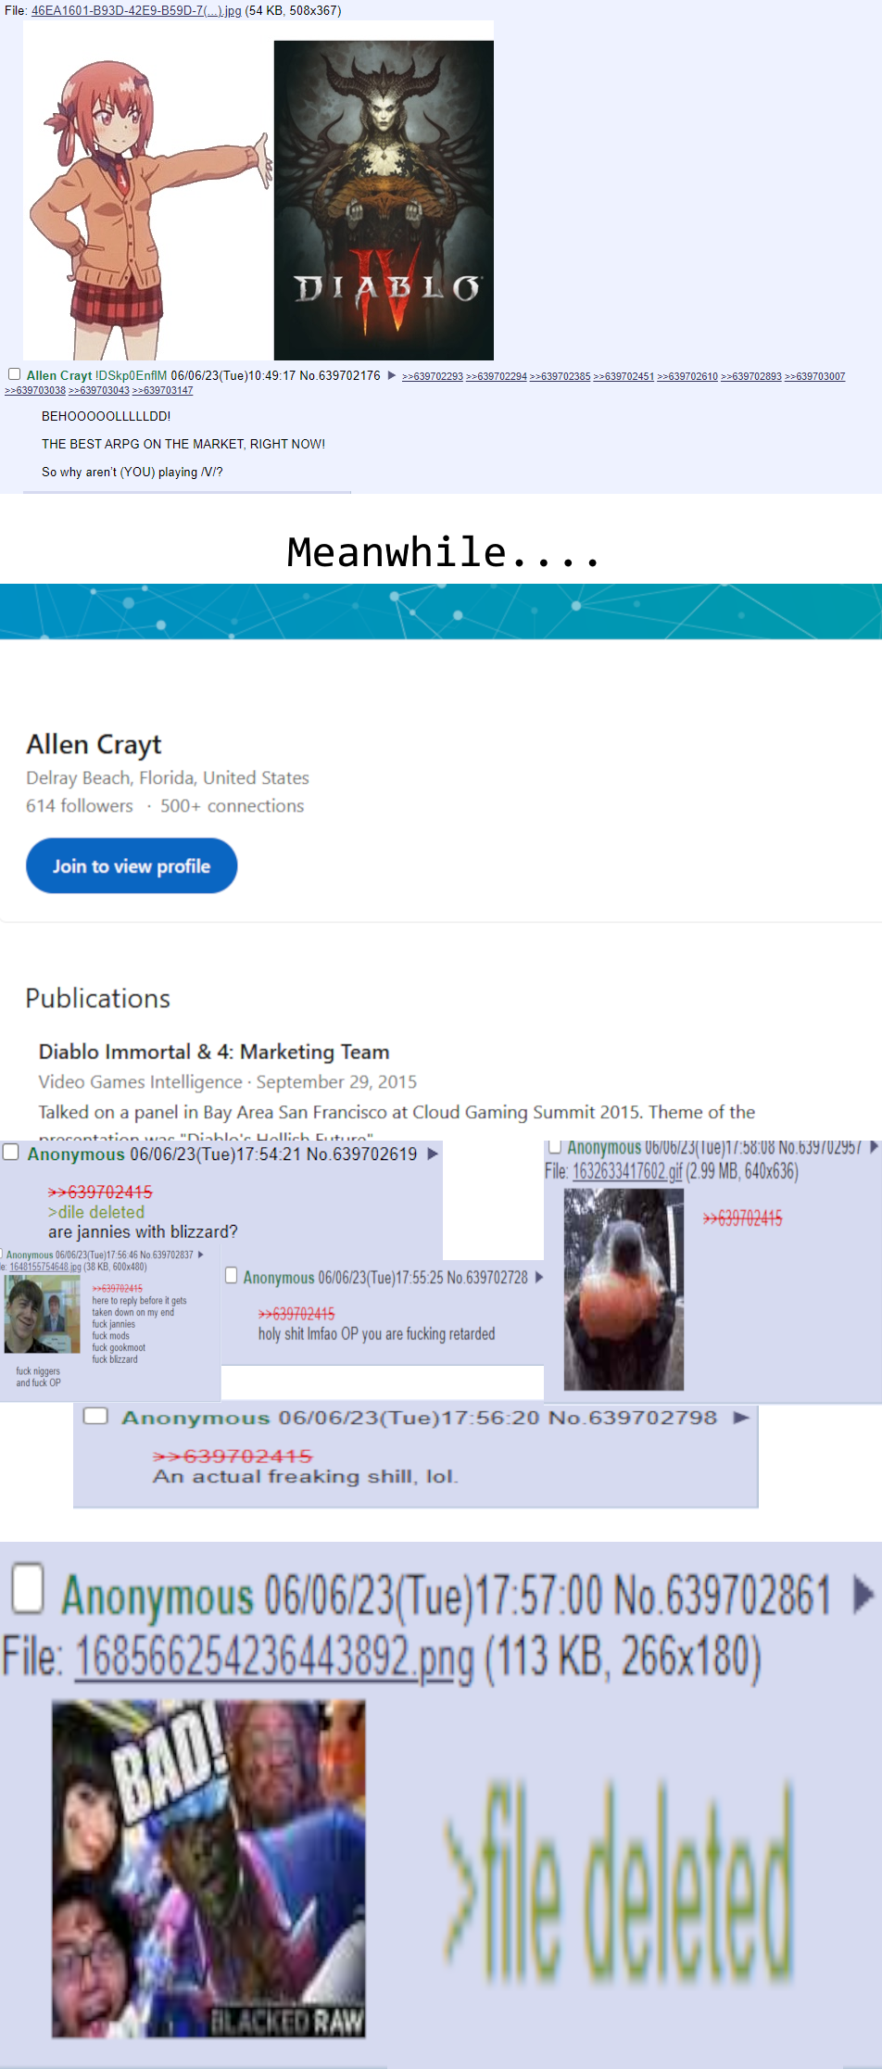
Task: Expand the BAD! collage thumbnail image
Action: point(208,1868)
